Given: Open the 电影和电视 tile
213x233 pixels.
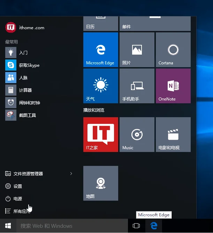Looking at the screenshot, I should click(x=173, y=135).
